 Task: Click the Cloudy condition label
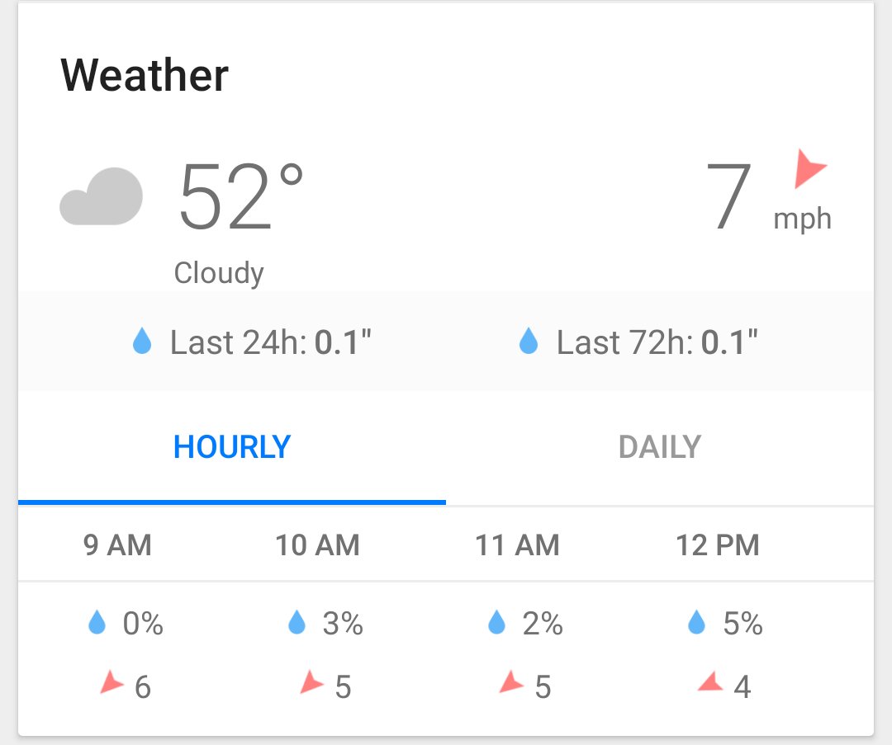[x=219, y=273]
